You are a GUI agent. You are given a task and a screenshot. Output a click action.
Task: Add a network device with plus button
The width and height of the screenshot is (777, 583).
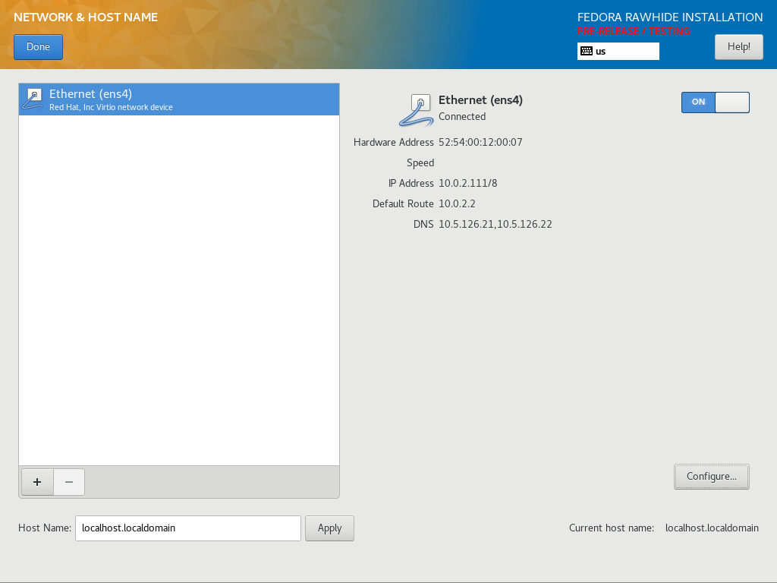pyautogui.click(x=37, y=482)
